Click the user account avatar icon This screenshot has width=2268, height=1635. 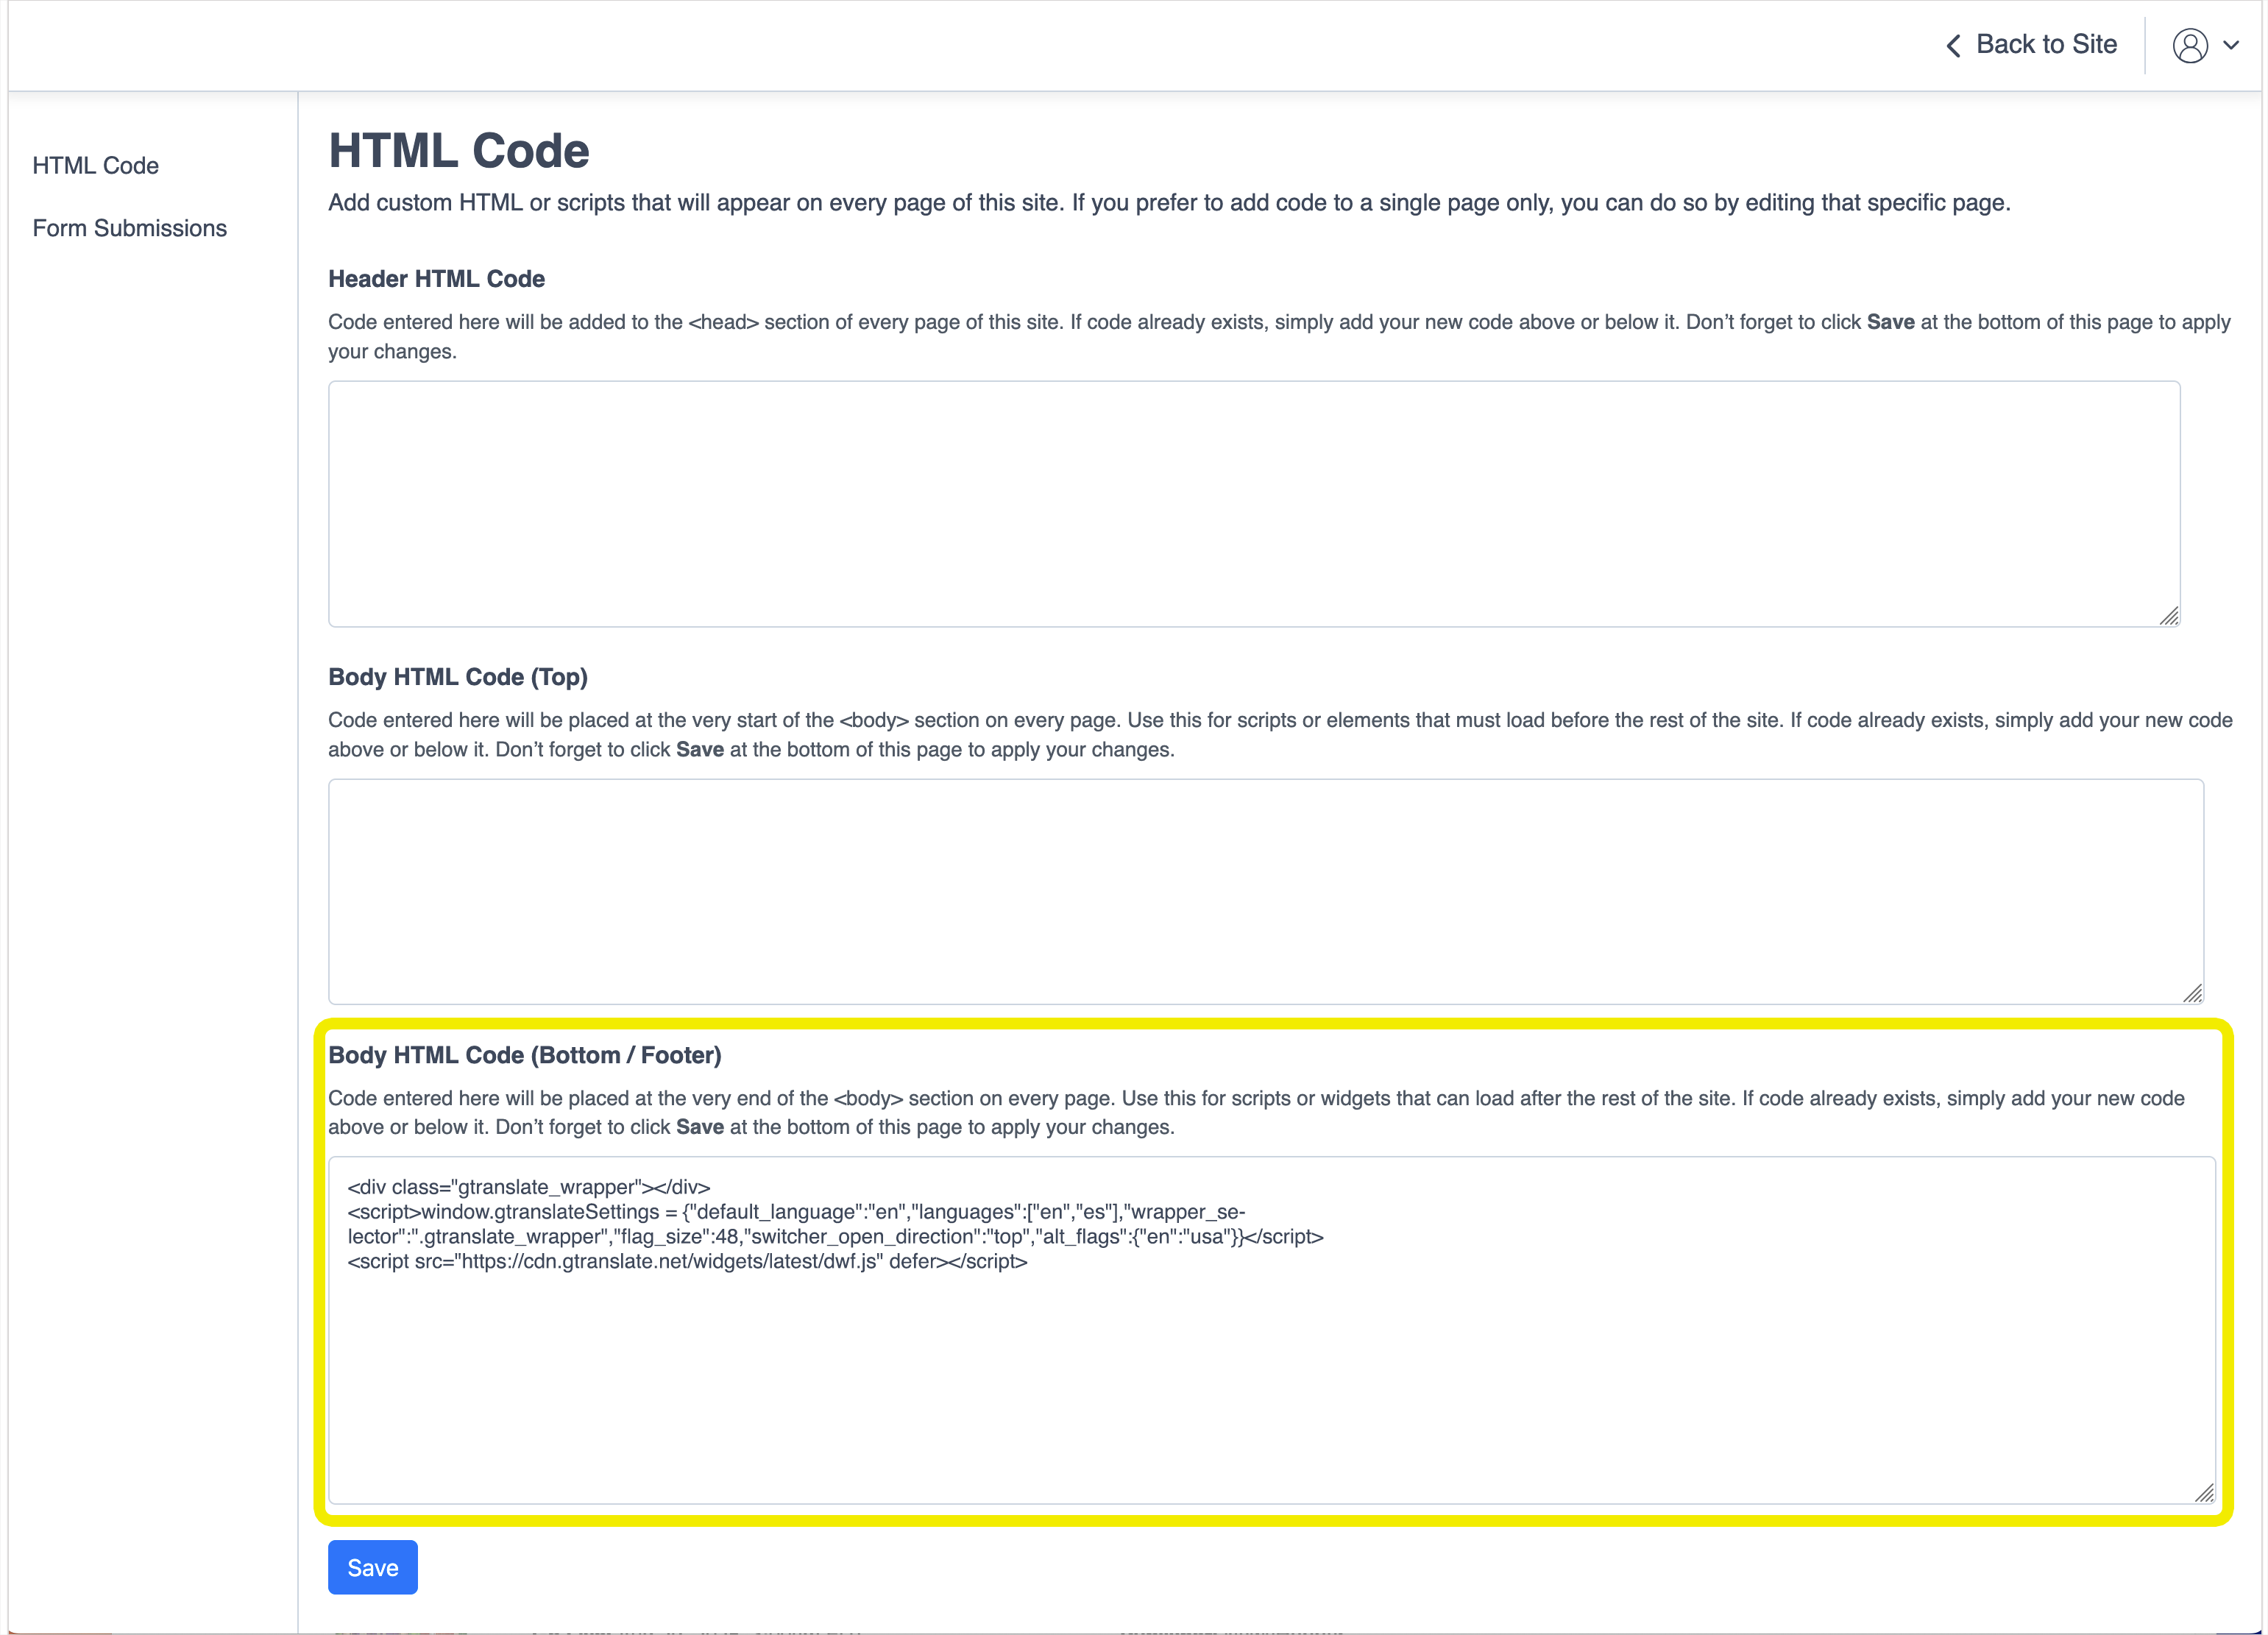click(x=2189, y=46)
